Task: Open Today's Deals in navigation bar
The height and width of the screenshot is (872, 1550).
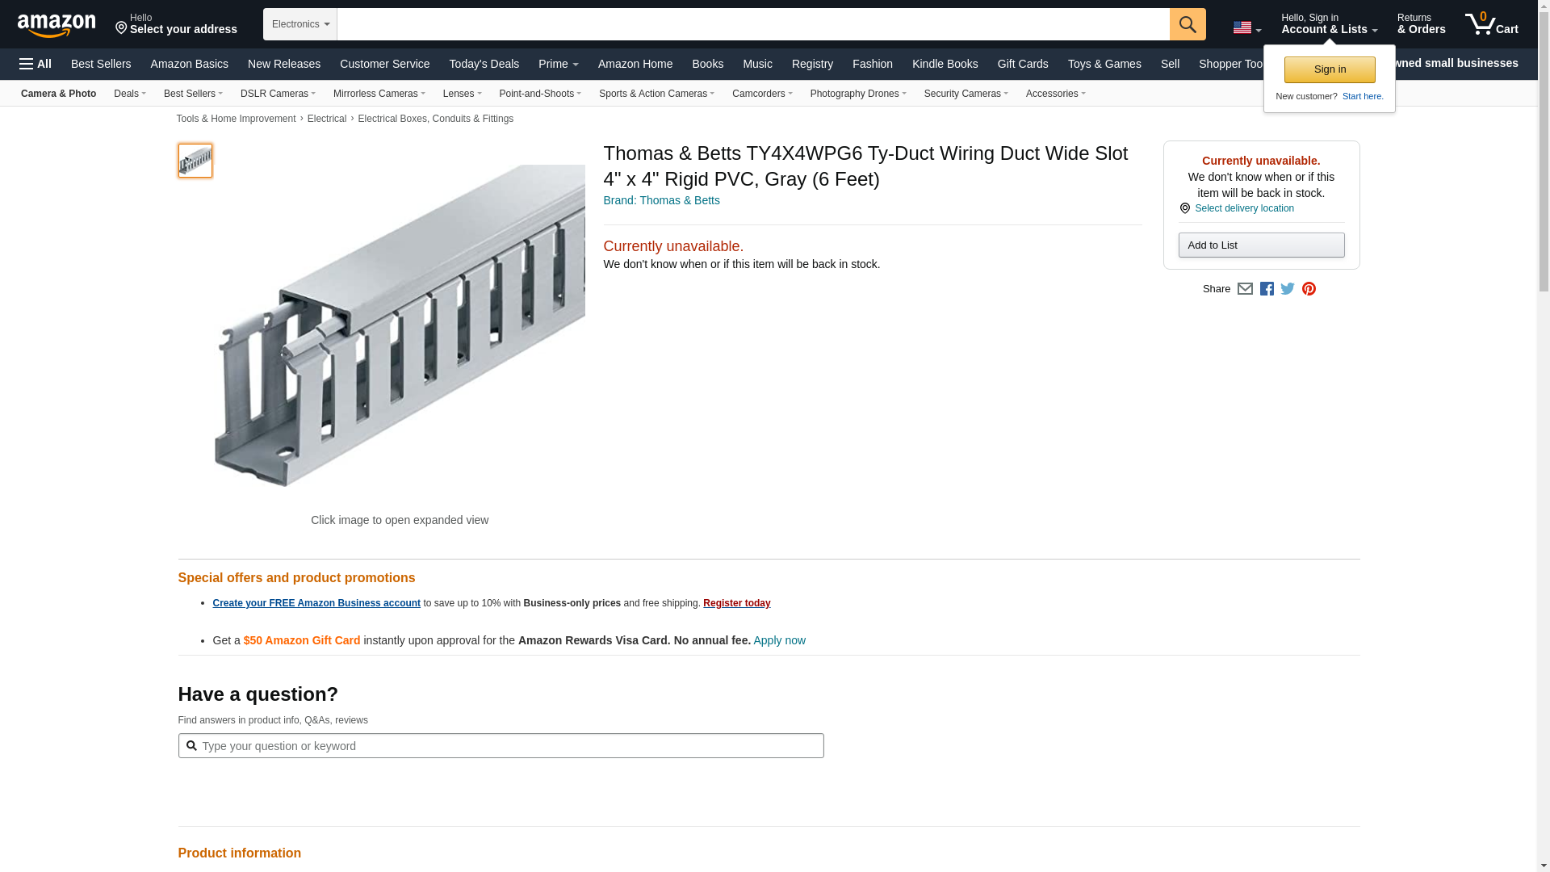Action: click(484, 64)
